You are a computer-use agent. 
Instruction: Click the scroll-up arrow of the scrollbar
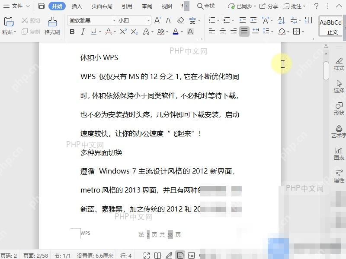tap(326, 54)
